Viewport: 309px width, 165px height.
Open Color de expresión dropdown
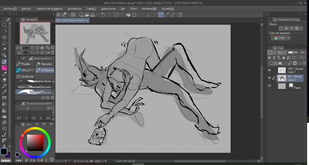coord(281,38)
